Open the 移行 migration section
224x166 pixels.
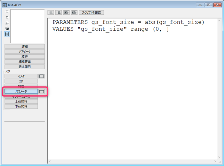tap(25, 57)
